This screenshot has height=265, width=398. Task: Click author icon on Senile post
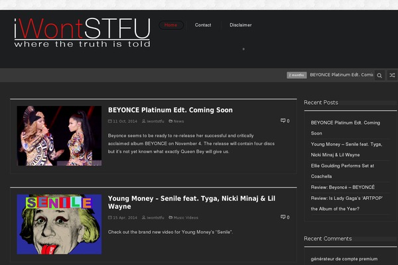144,217
